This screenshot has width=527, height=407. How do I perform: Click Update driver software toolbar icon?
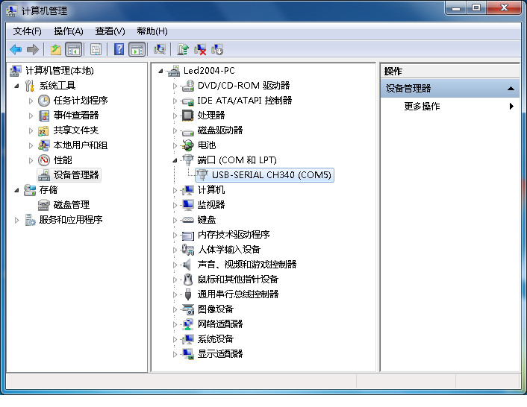pyautogui.click(x=183, y=49)
